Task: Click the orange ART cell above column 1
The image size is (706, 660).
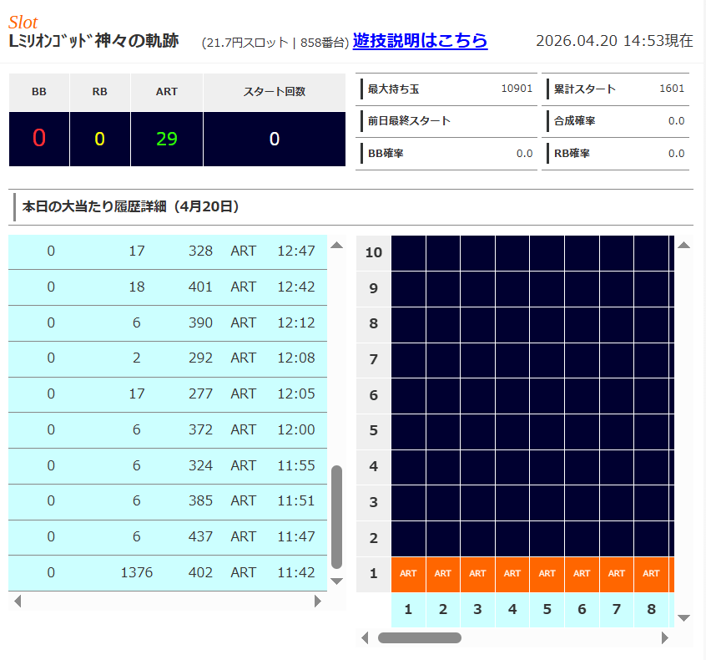Action: coord(408,574)
